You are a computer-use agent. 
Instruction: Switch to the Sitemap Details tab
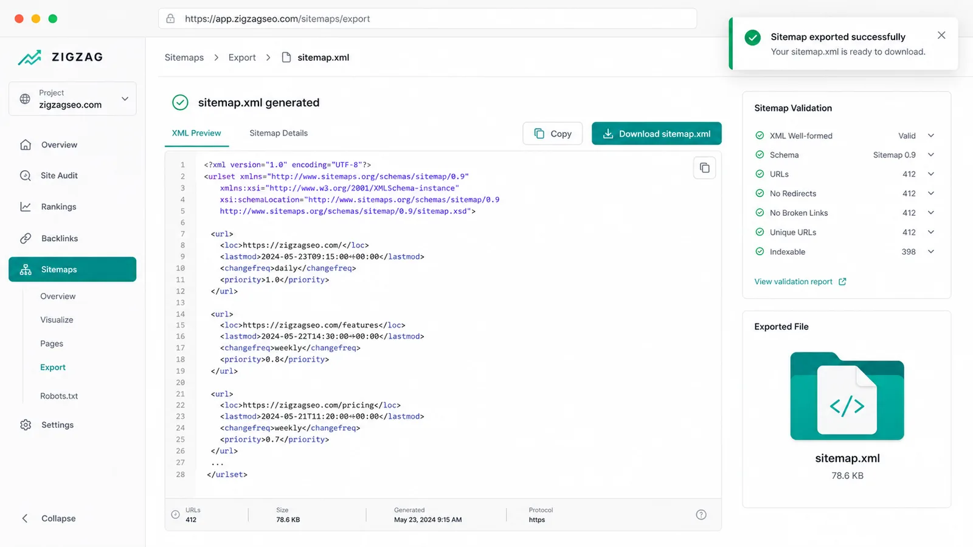[279, 133]
